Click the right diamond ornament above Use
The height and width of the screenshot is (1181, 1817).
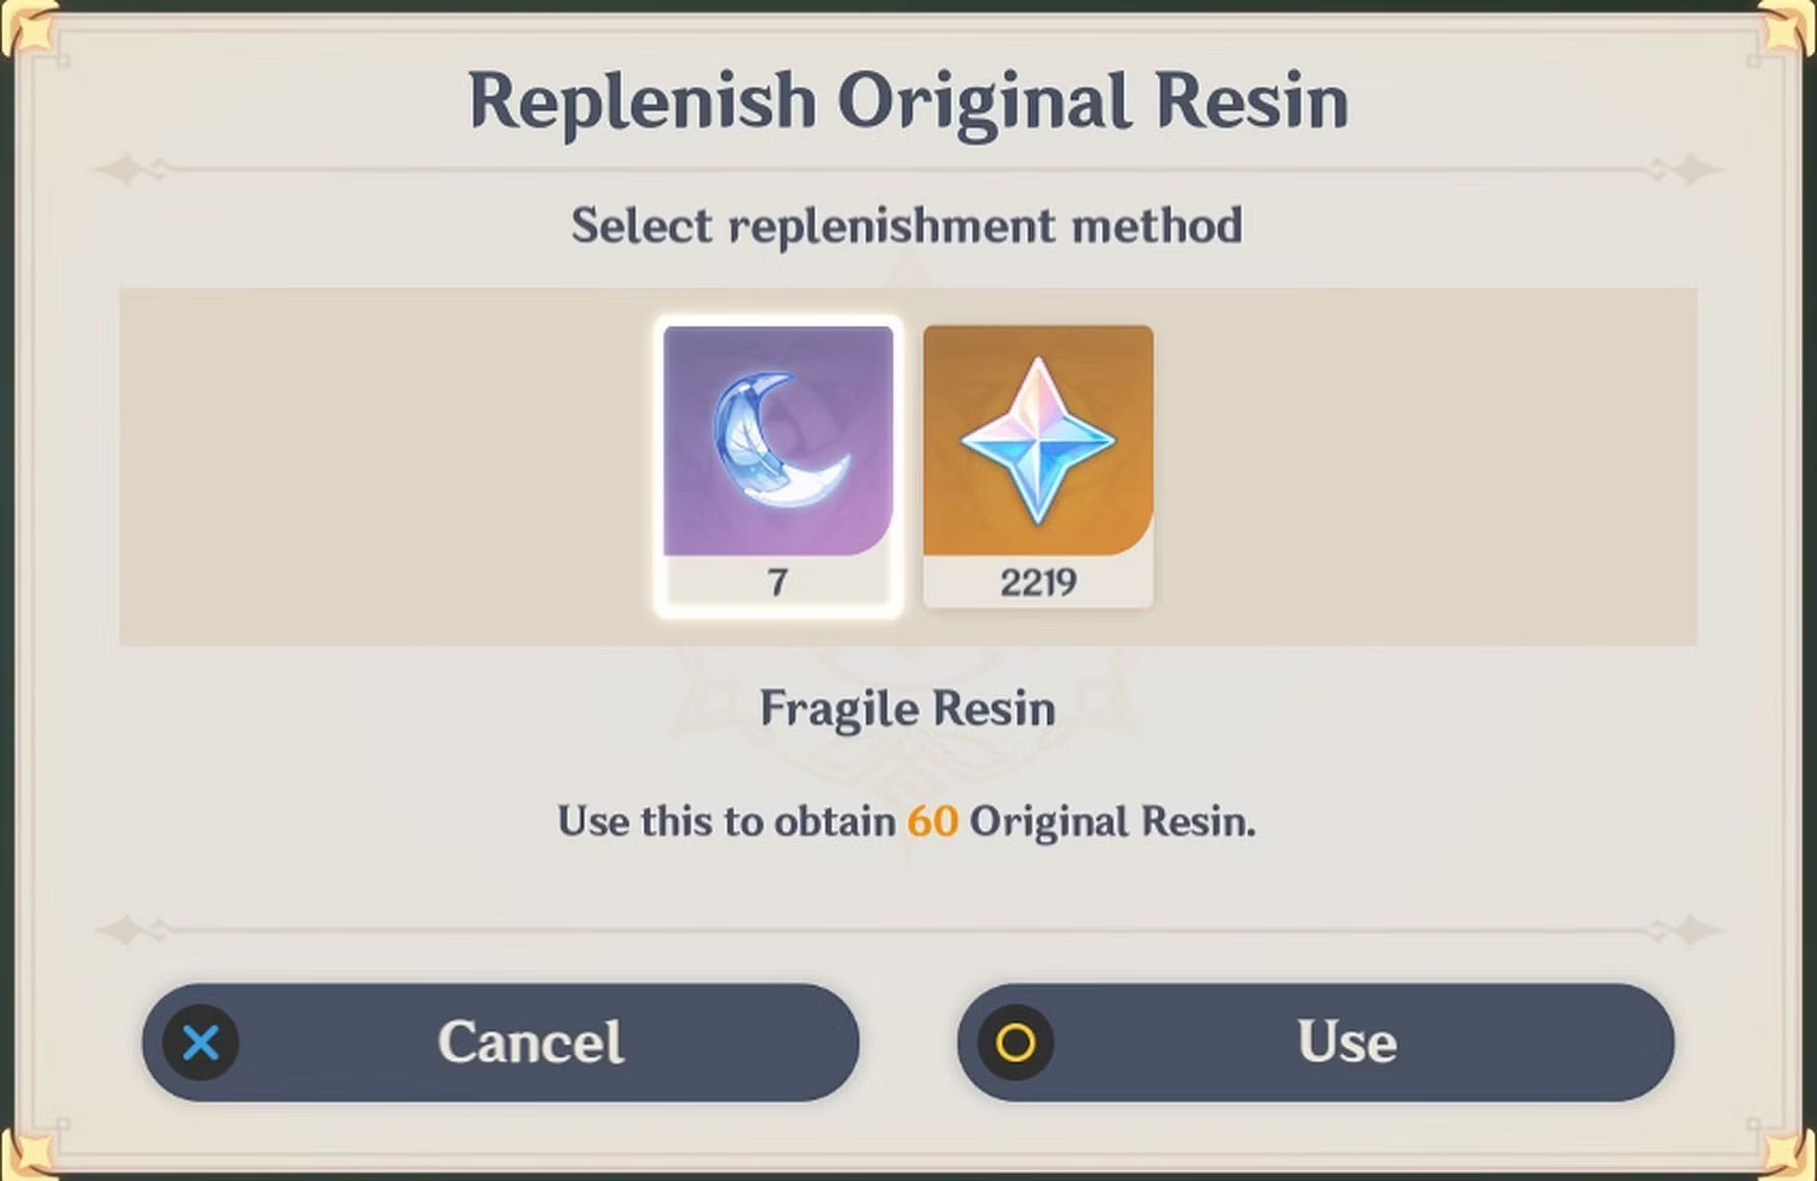coord(1692,929)
